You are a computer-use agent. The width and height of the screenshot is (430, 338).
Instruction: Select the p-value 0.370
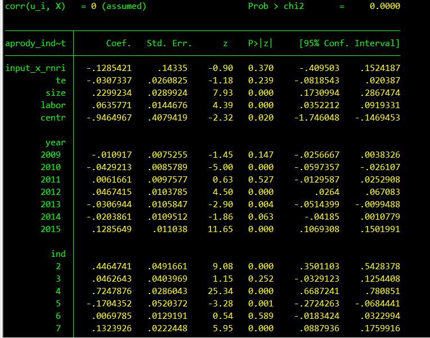[261, 68]
